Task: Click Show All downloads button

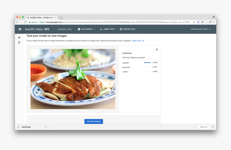Action: (203, 127)
